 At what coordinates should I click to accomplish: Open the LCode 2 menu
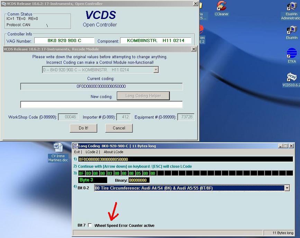(92, 152)
